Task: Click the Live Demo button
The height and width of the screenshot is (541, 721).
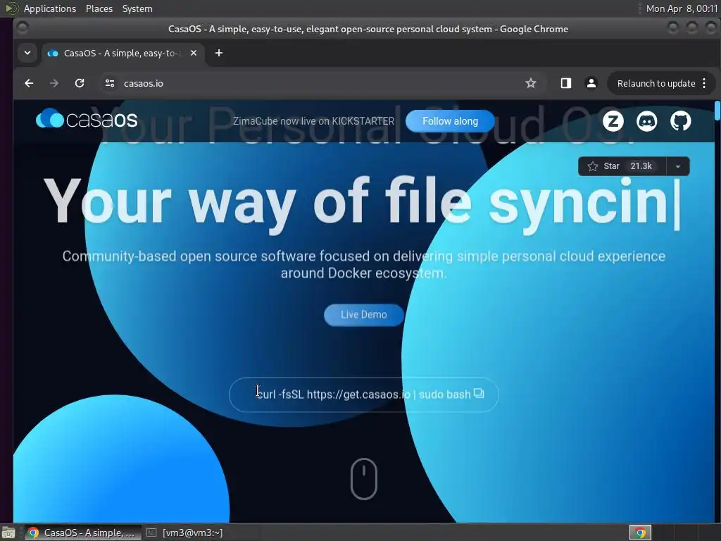Action: coord(364,315)
